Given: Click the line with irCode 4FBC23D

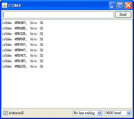Looking at the screenshot, I should tap(22, 34).
